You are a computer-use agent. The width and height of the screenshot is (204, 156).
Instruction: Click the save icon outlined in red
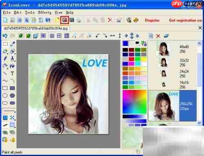(64, 20)
